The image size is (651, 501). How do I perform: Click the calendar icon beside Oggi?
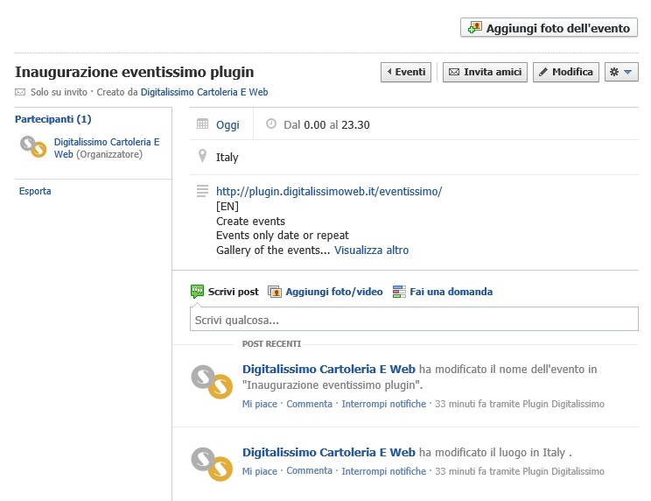pyautogui.click(x=202, y=123)
